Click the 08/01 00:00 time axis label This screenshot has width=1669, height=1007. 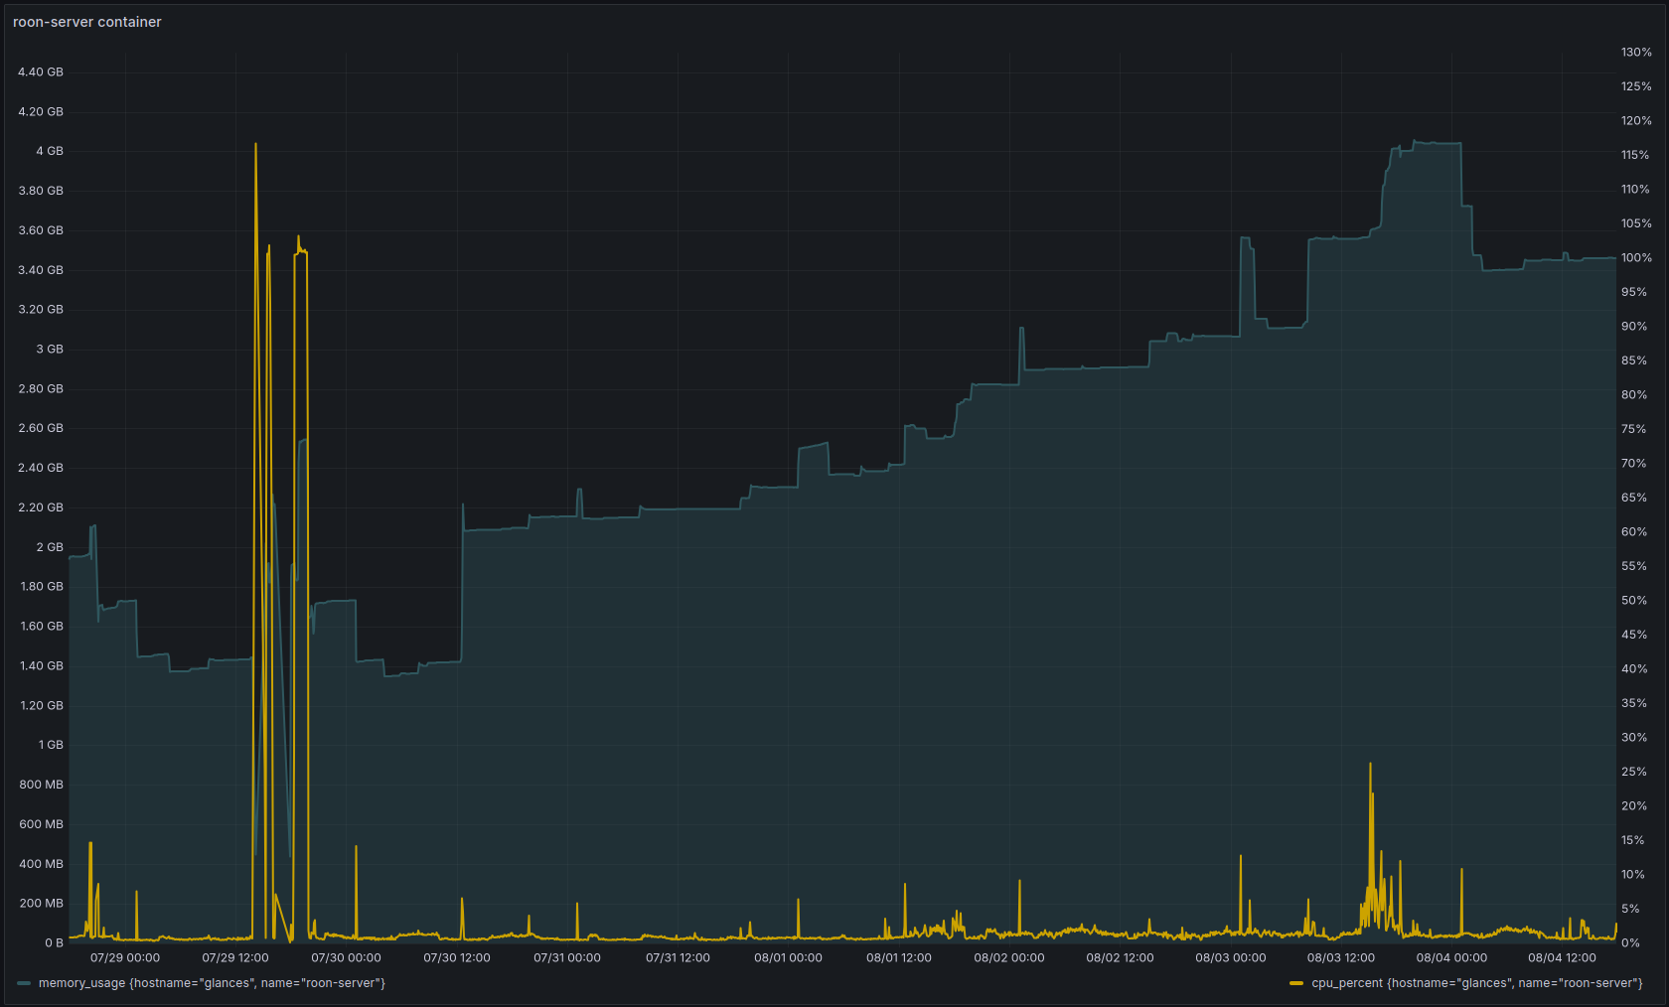point(788,958)
